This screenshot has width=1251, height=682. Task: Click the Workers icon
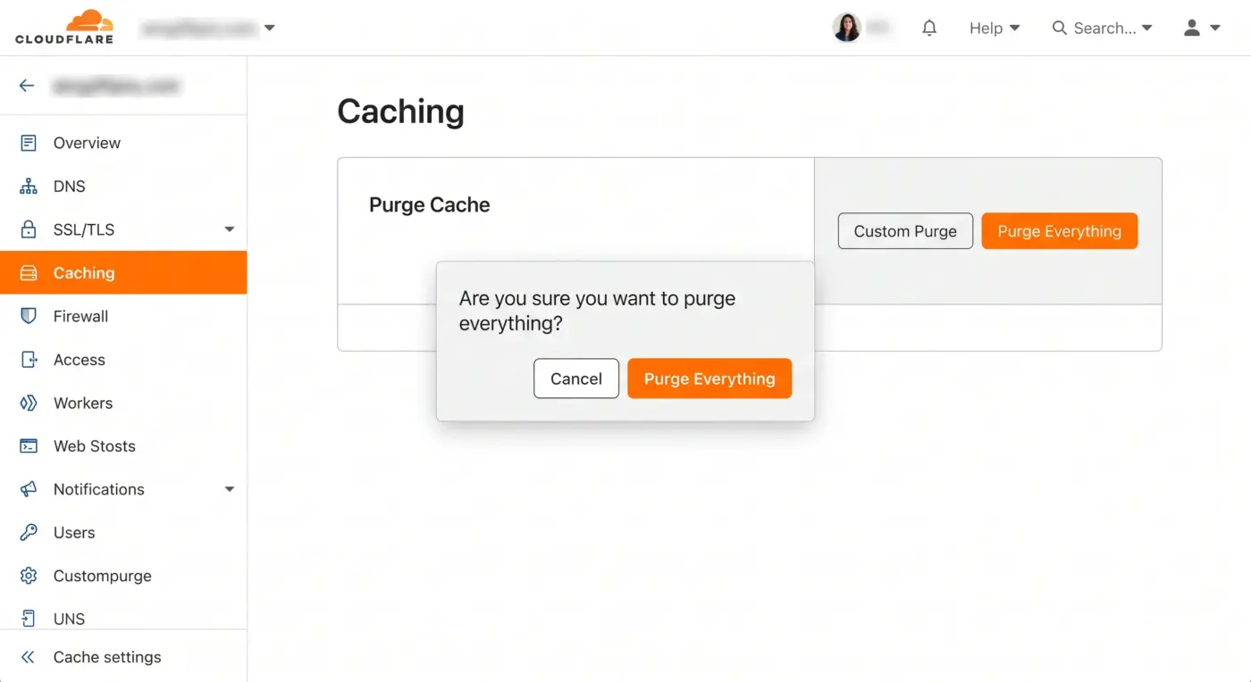pyautogui.click(x=29, y=403)
